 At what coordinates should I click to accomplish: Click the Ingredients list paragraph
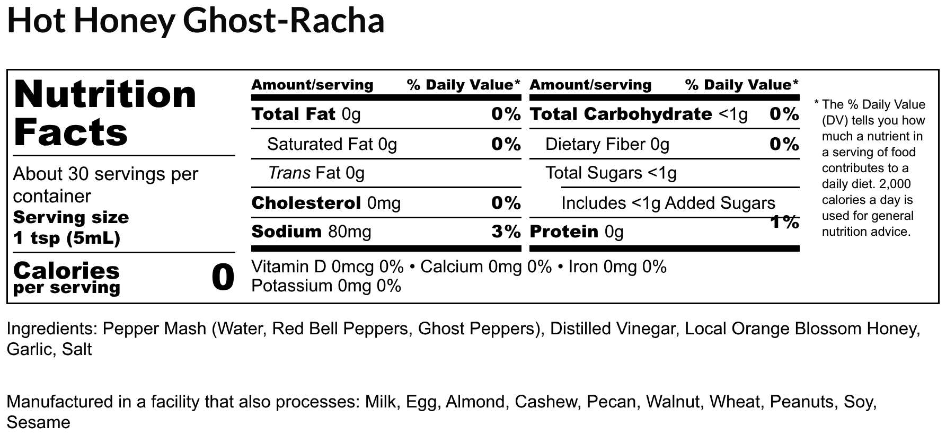(x=463, y=339)
